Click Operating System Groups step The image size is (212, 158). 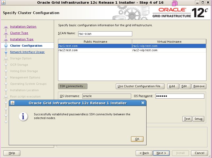(x=28, y=84)
